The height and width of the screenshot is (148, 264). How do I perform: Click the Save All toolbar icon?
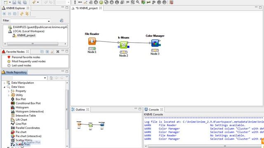pos(25,2)
